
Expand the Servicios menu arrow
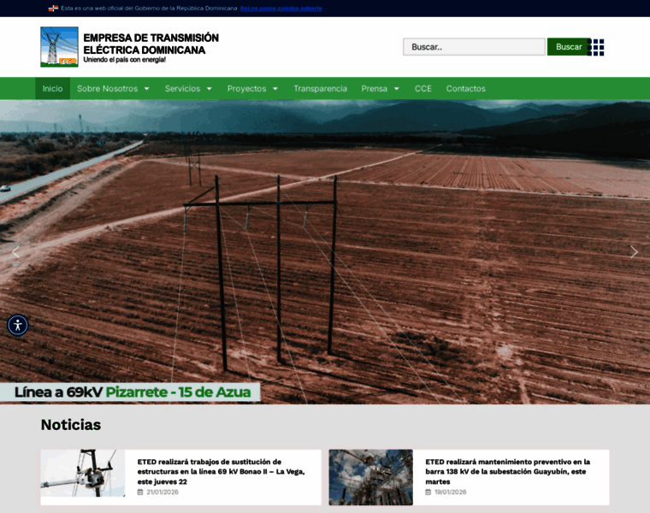coord(210,89)
